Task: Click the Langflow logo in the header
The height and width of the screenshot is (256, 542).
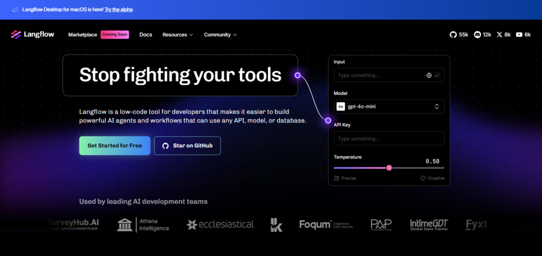Action: coord(32,34)
